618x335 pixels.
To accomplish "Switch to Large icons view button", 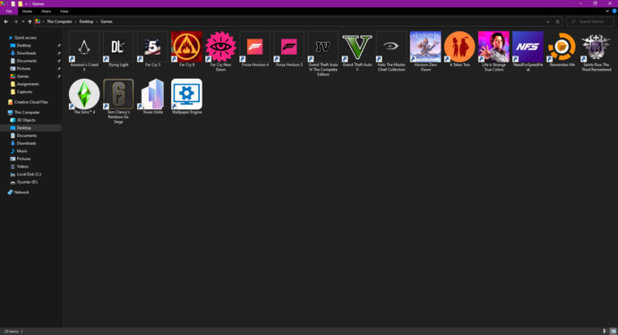I will pos(613,331).
